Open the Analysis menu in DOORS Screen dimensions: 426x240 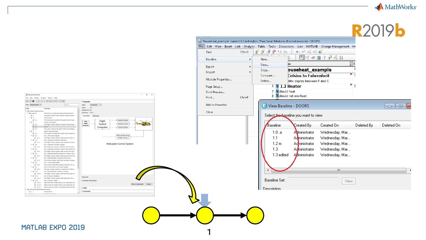click(x=249, y=47)
